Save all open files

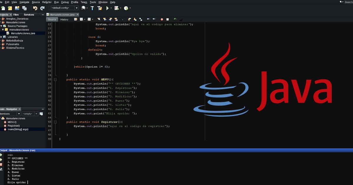(24, 8)
